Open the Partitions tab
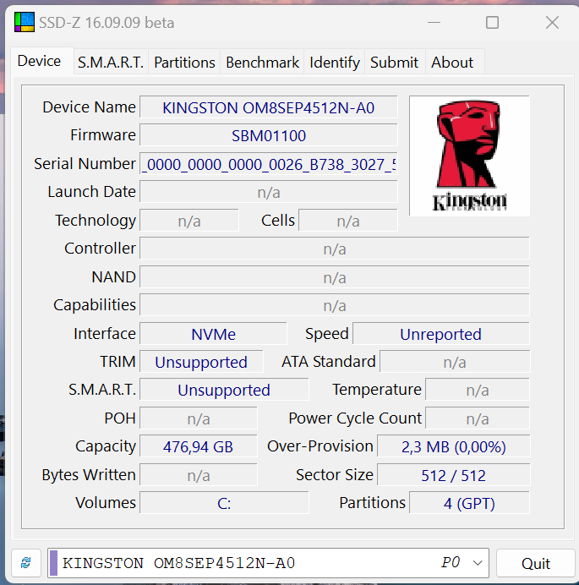The width and height of the screenshot is (579, 585). (184, 62)
